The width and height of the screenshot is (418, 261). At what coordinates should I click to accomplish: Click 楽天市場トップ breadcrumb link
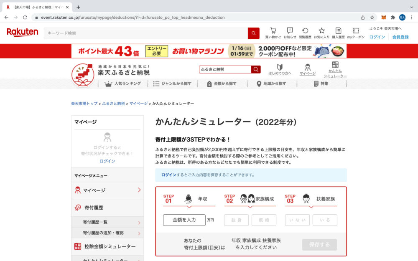pos(84,104)
